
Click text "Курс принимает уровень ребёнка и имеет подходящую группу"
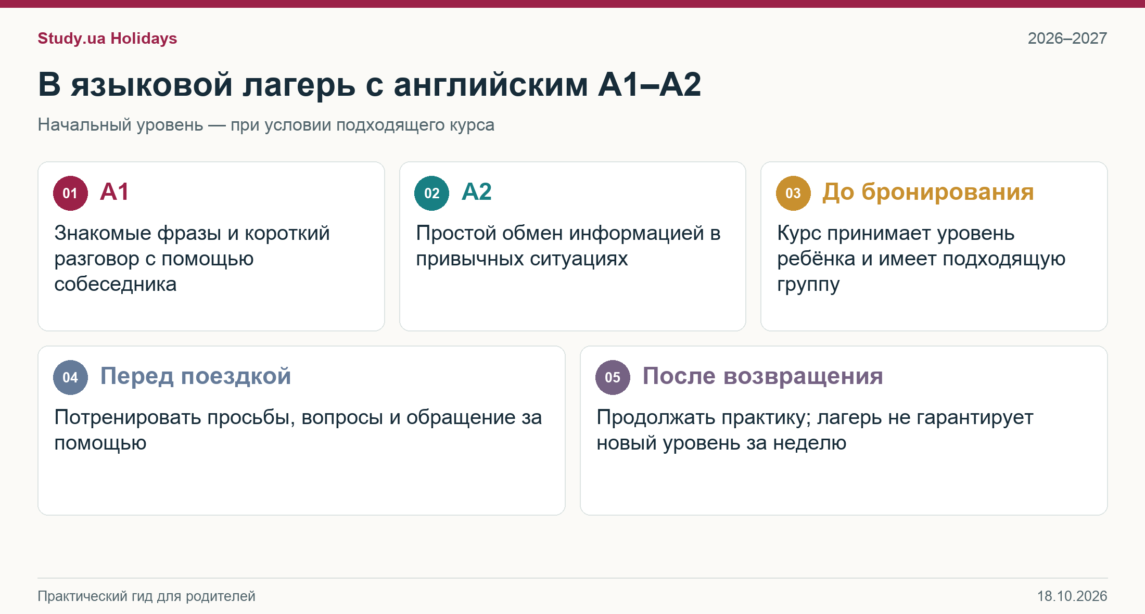tap(921, 259)
